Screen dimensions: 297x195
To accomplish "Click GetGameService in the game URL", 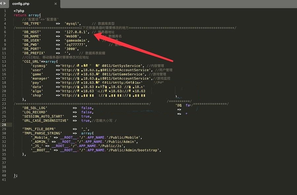I will click(x=127, y=74).
